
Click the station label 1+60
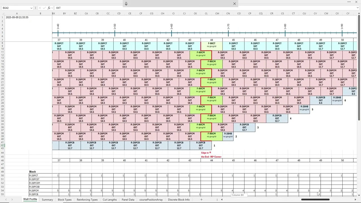tap(171, 27)
